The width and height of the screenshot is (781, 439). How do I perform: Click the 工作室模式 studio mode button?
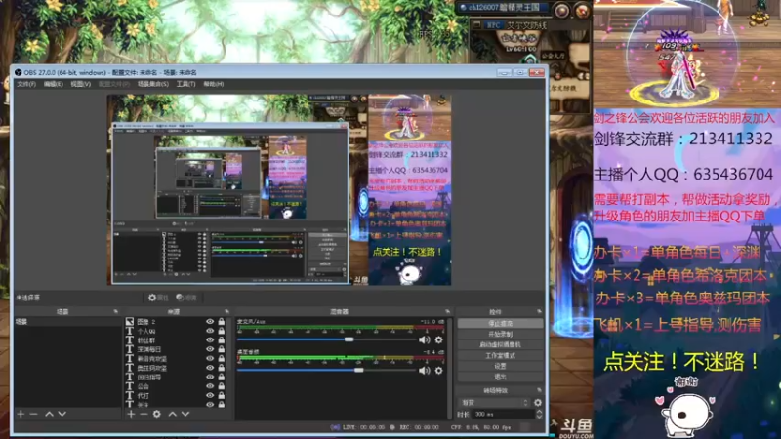point(500,355)
